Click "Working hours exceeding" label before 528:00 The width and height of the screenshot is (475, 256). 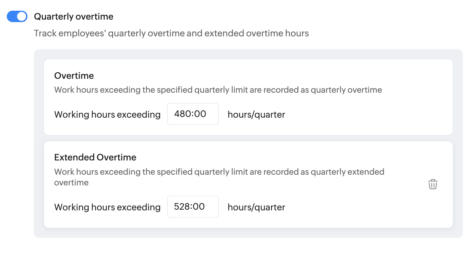[107, 207]
